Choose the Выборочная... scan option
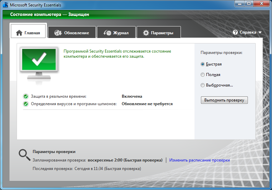This screenshot has width=272, height=190. click(x=217, y=85)
